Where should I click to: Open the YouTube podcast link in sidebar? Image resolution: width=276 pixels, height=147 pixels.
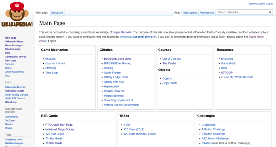pos(10,120)
